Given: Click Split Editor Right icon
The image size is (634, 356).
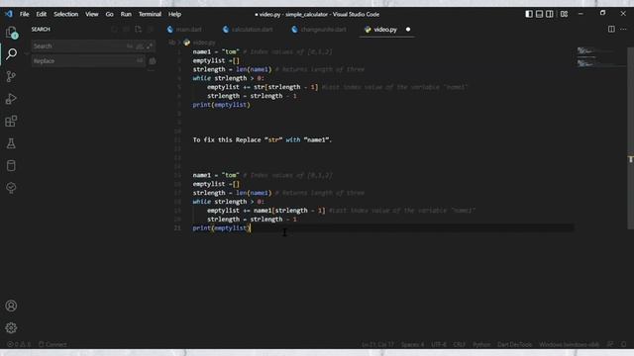Looking at the screenshot, I should tap(611, 29).
